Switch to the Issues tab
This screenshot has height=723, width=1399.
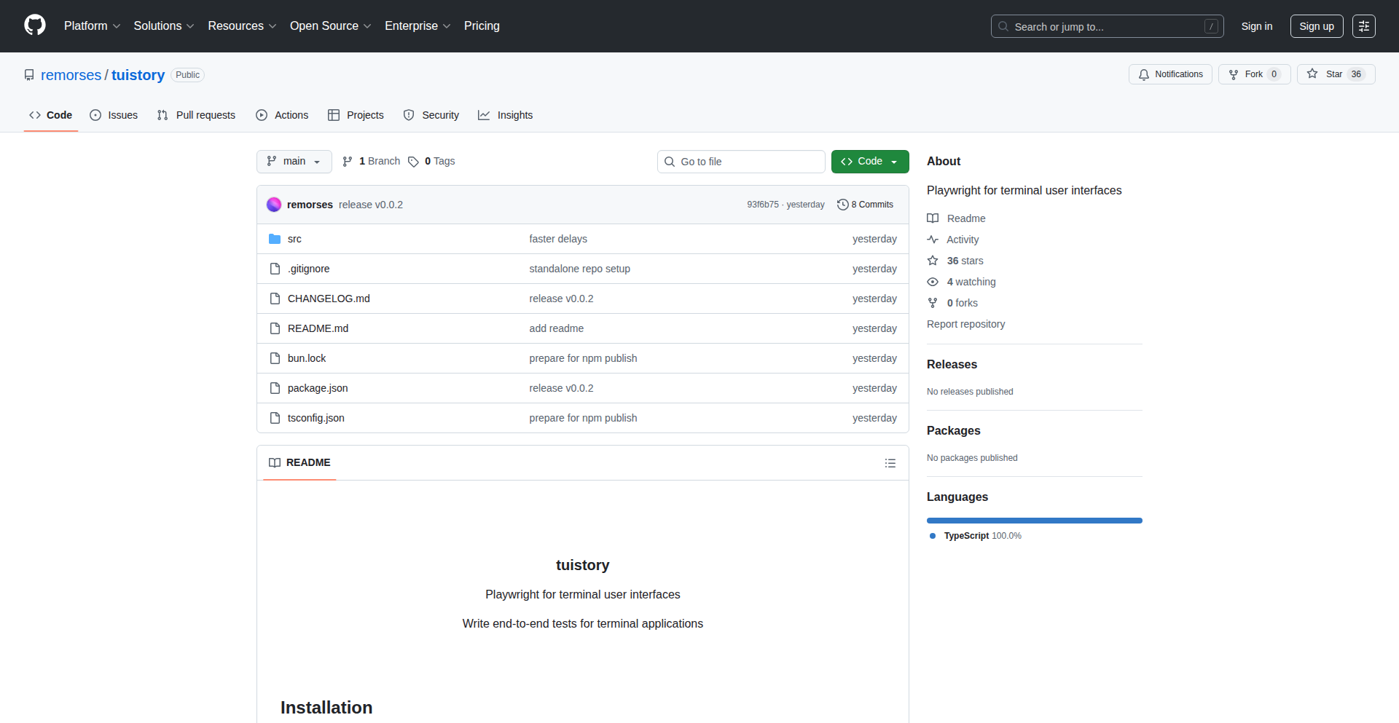(114, 115)
